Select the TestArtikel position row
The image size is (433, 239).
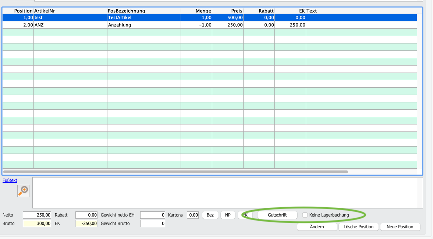(x=210, y=18)
